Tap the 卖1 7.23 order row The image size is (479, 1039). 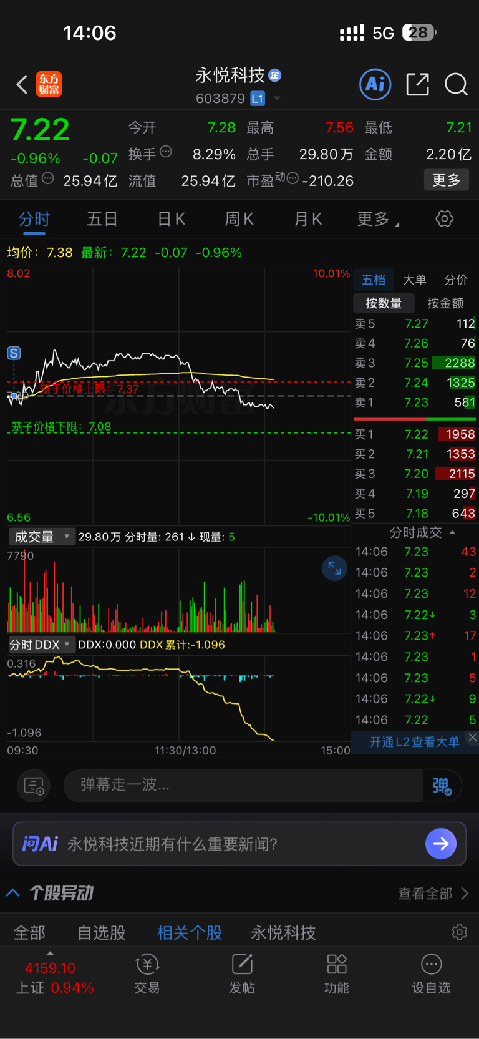tap(415, 402)
